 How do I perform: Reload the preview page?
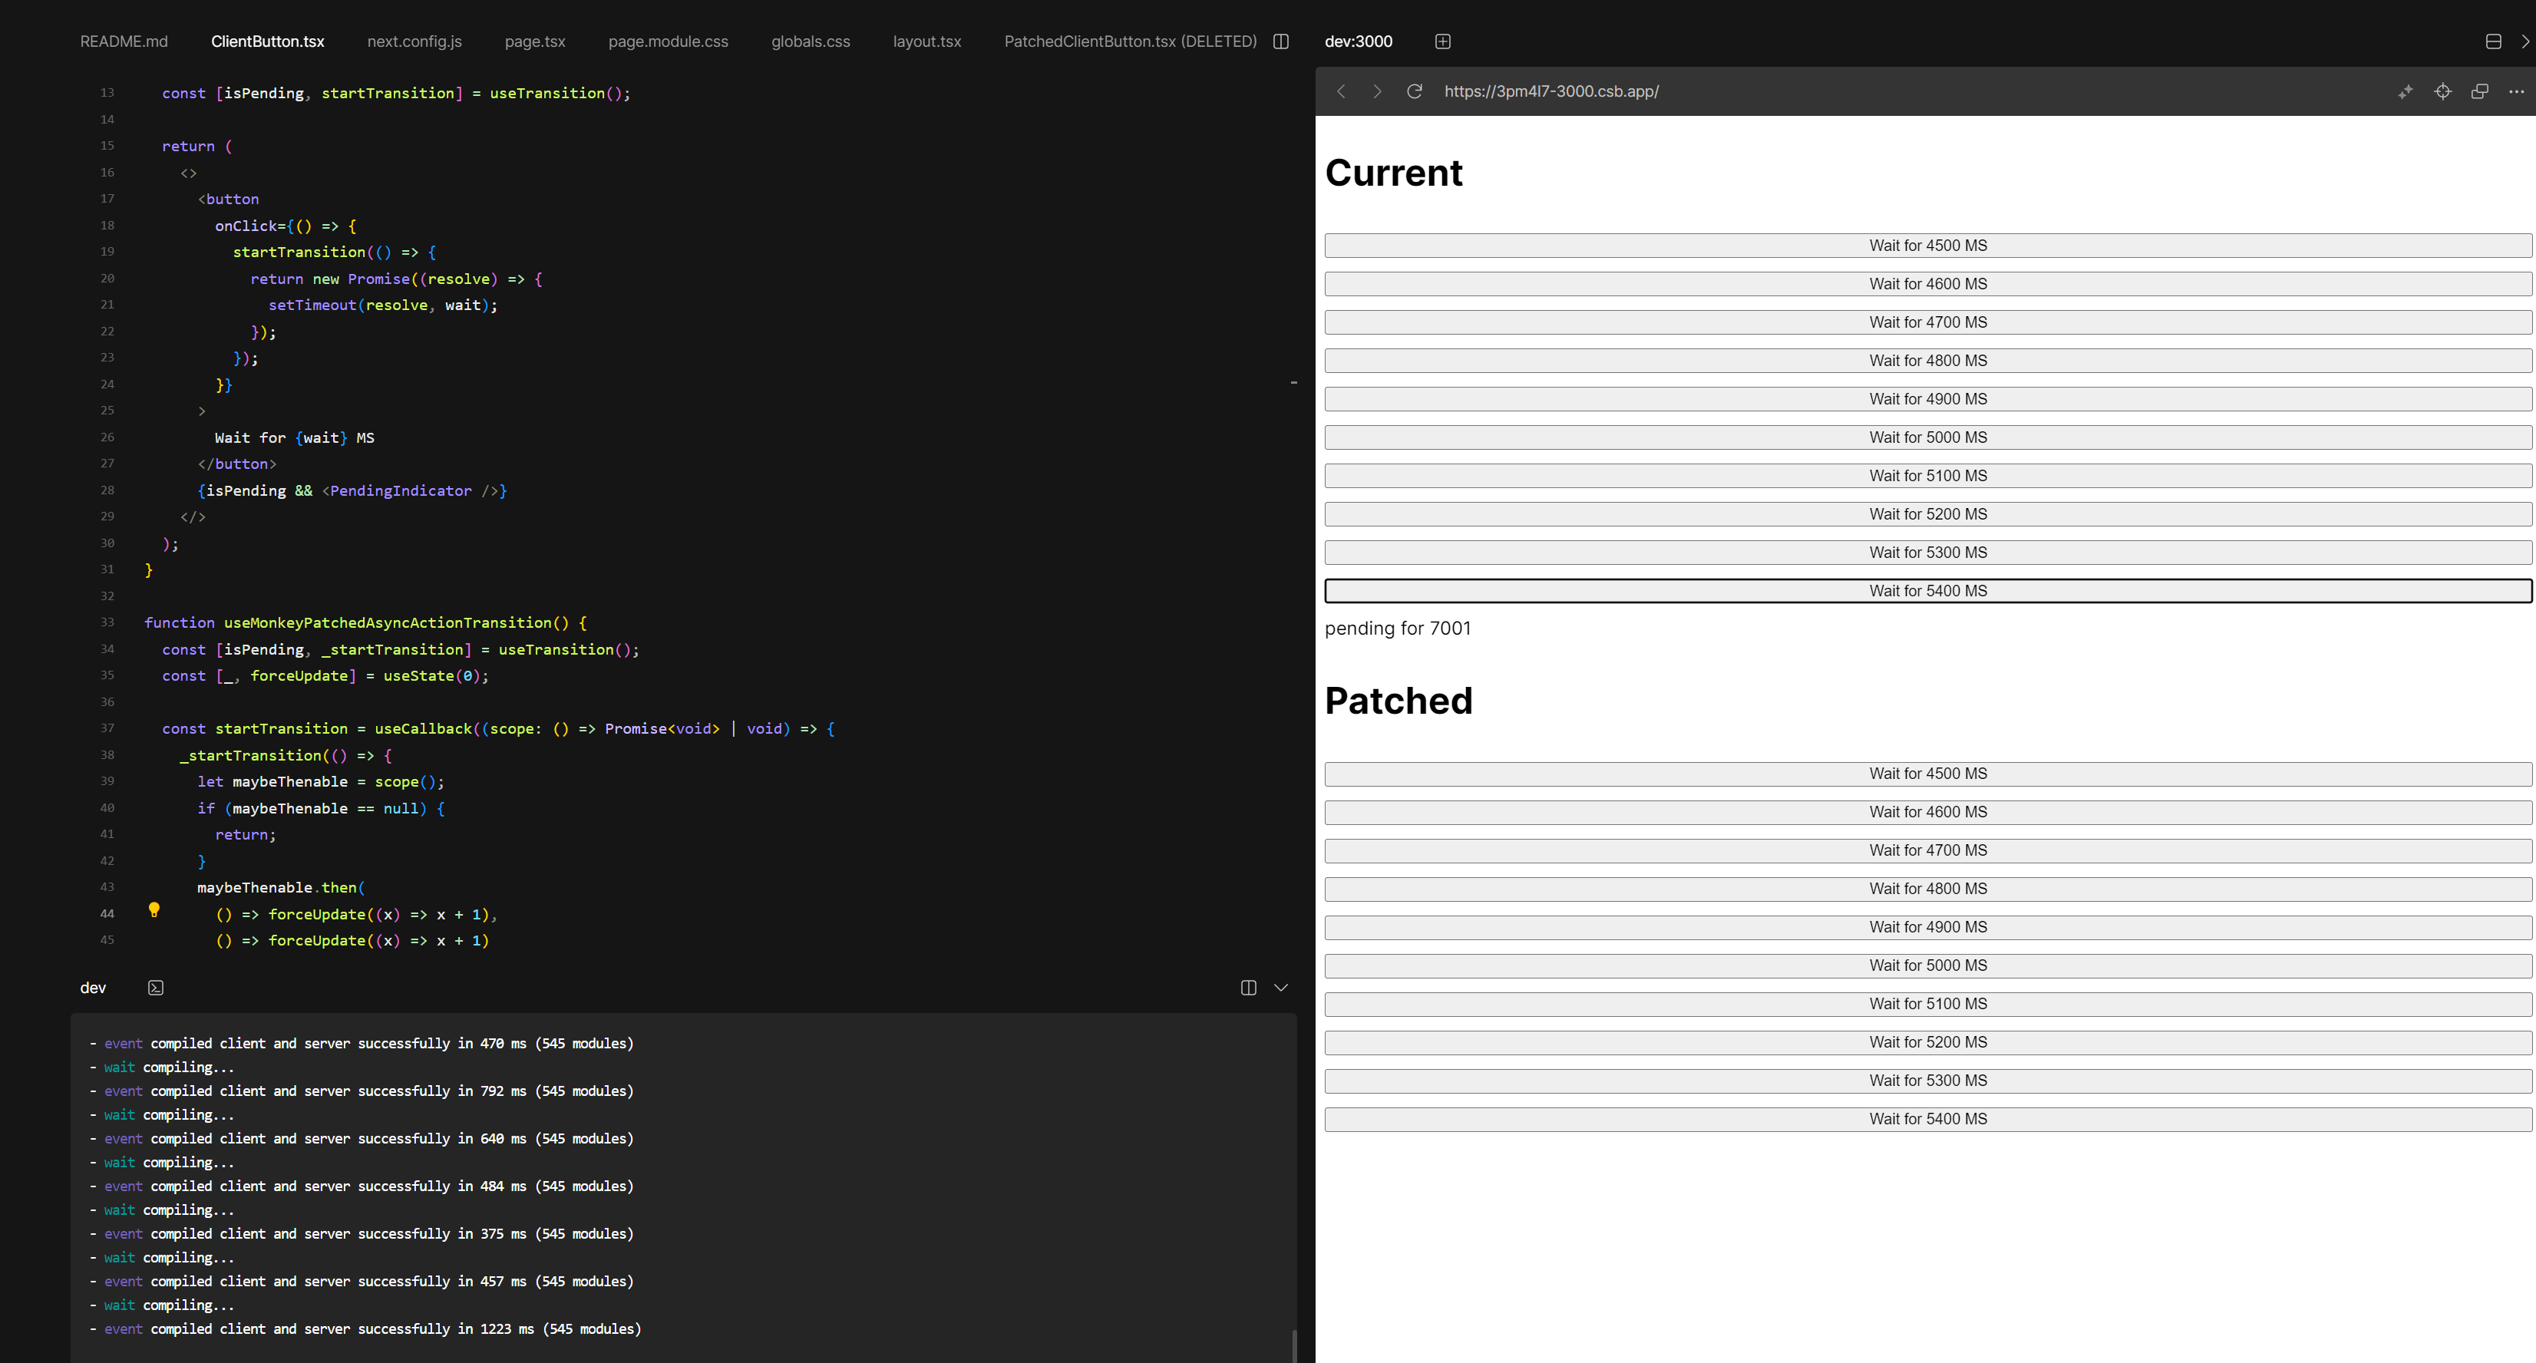(1415, 91)
